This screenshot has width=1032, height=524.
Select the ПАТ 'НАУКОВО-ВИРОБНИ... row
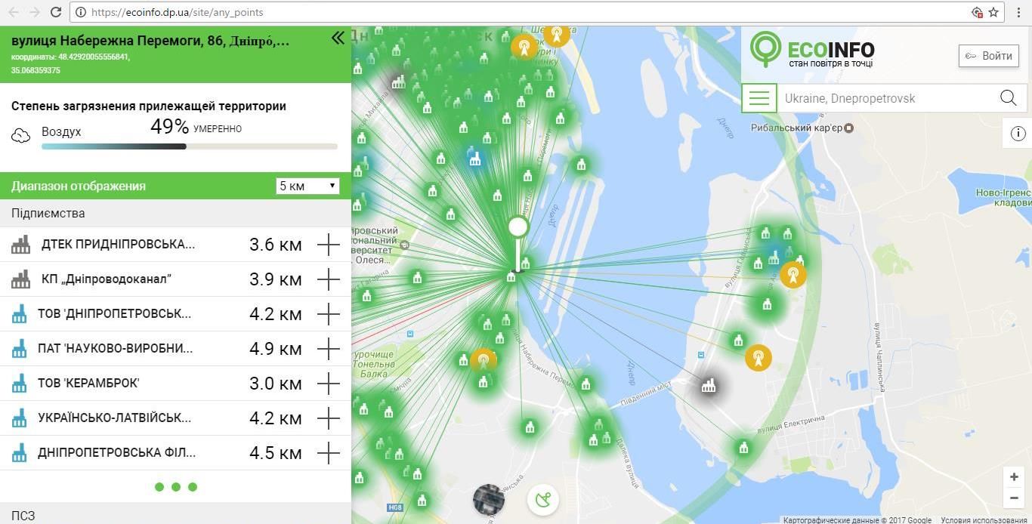click(x=175, y=349)
